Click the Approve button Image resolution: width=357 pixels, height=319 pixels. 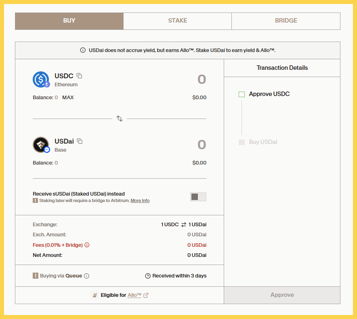[x=282, y=295]
